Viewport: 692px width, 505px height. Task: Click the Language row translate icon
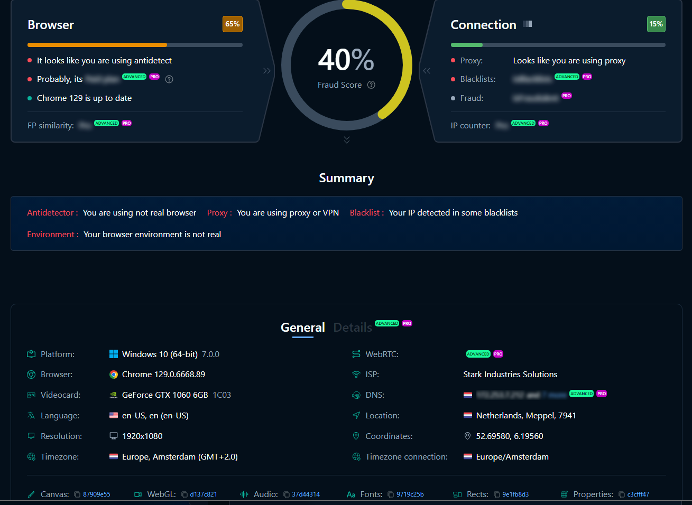31,416
